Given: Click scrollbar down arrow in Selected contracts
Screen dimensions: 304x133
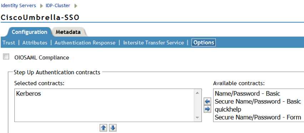Looking at the screenshot, I should click(198, 118).
